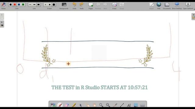Screen dimensions: 195x109
Task: Expand the right library panel tab
Action: (193, 17)
